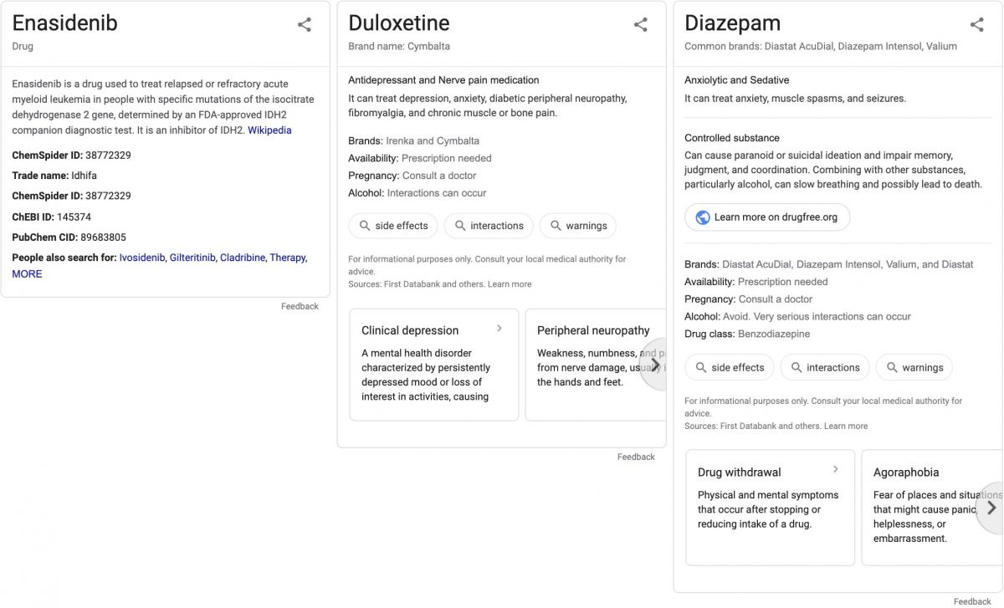
Task: Open the Clinical depression card
Action: (434, 365)
